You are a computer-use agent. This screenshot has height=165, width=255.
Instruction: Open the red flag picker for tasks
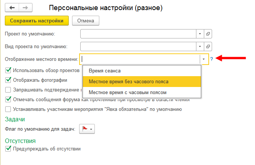[87, 129]
